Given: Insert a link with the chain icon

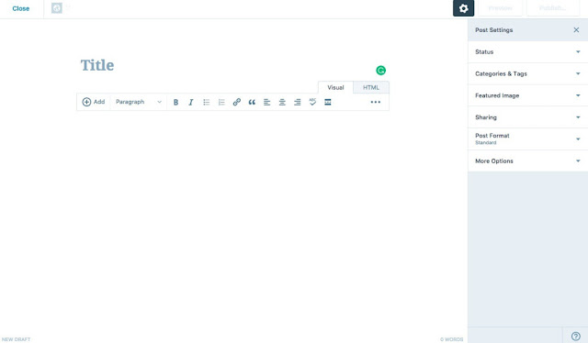Looking at the screenshot, I should [237, 102].
